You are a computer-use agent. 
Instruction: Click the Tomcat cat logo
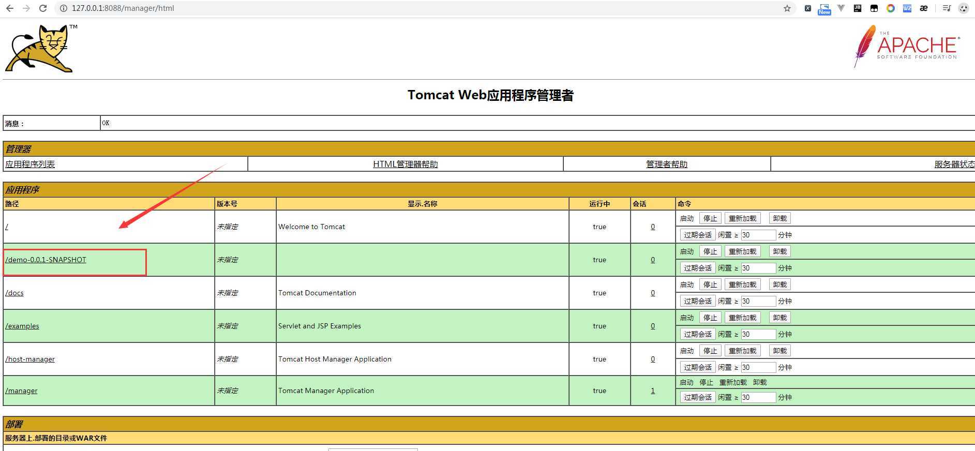(40, 48)
